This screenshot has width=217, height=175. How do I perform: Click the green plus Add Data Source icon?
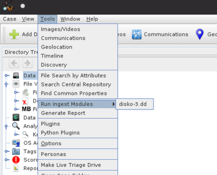click(14, 34)
